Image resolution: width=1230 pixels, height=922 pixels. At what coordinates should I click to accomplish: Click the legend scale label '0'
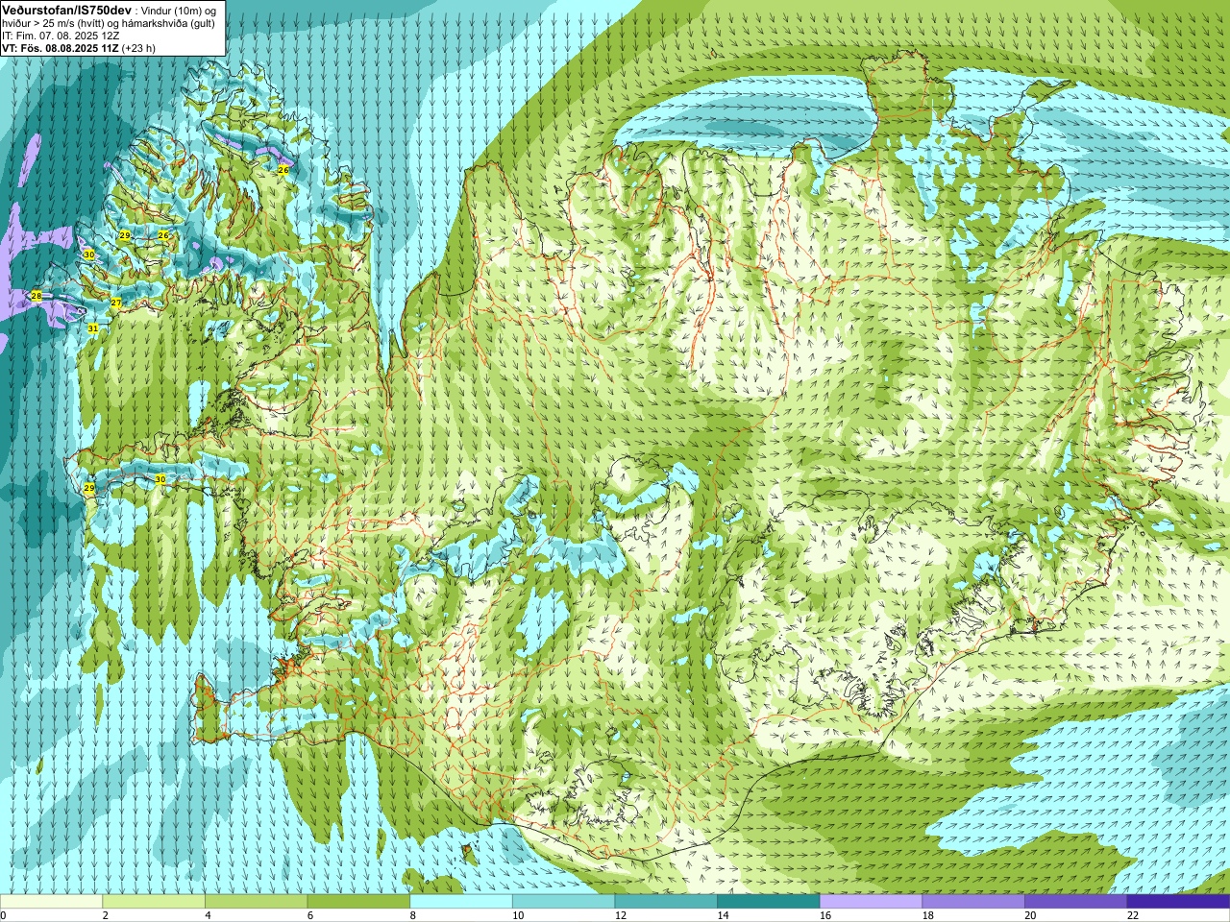tap(3, 915)
